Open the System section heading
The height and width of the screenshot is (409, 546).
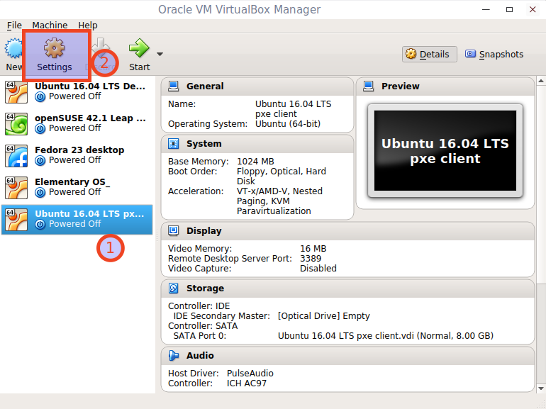tap(204, 144)
